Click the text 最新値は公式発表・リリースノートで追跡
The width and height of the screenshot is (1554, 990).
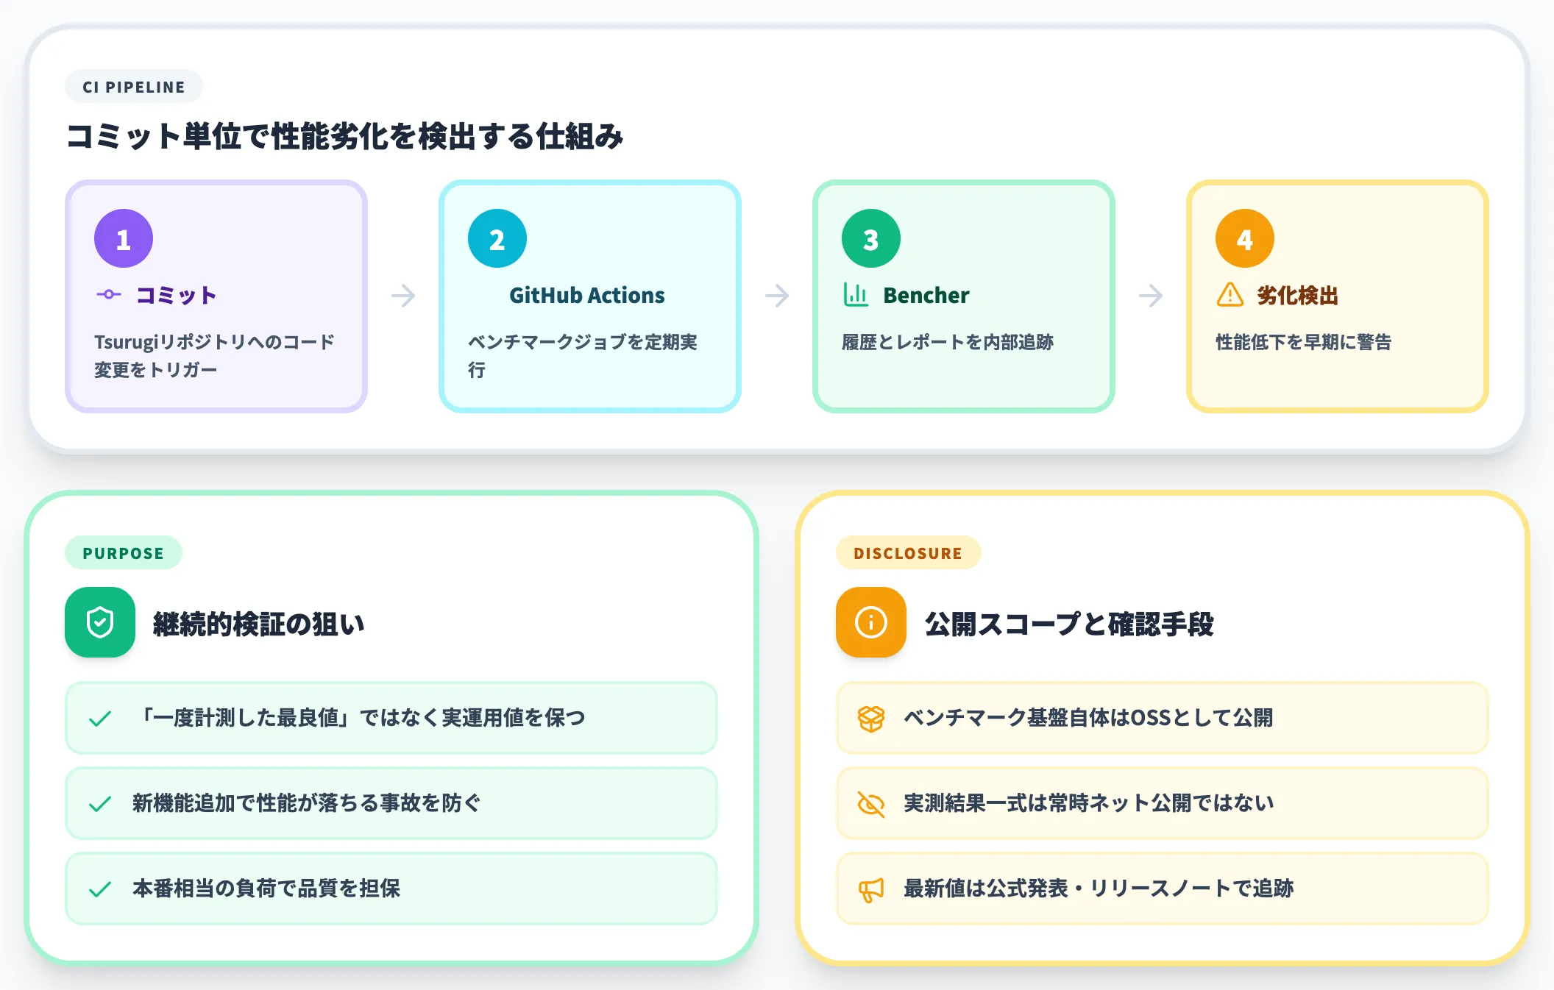tap(1099, 888)
